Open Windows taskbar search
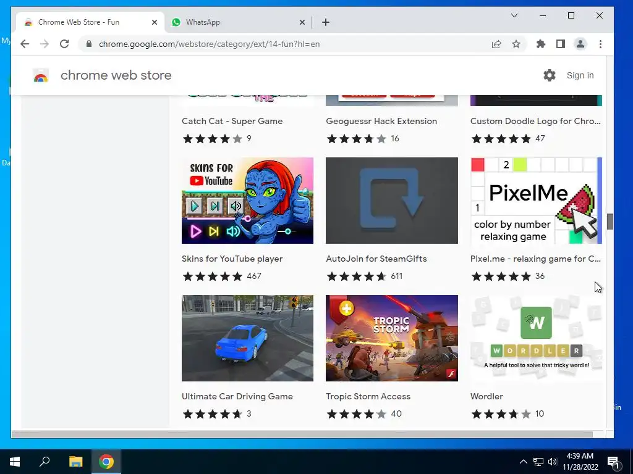Viewport: 633px width, 474px height. [45, 462]
